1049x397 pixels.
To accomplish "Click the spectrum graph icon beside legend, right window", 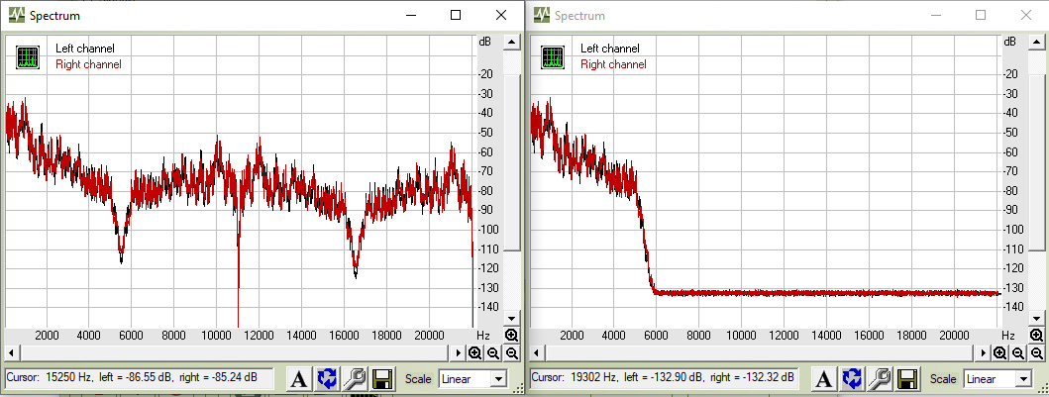I will (552, 57).
